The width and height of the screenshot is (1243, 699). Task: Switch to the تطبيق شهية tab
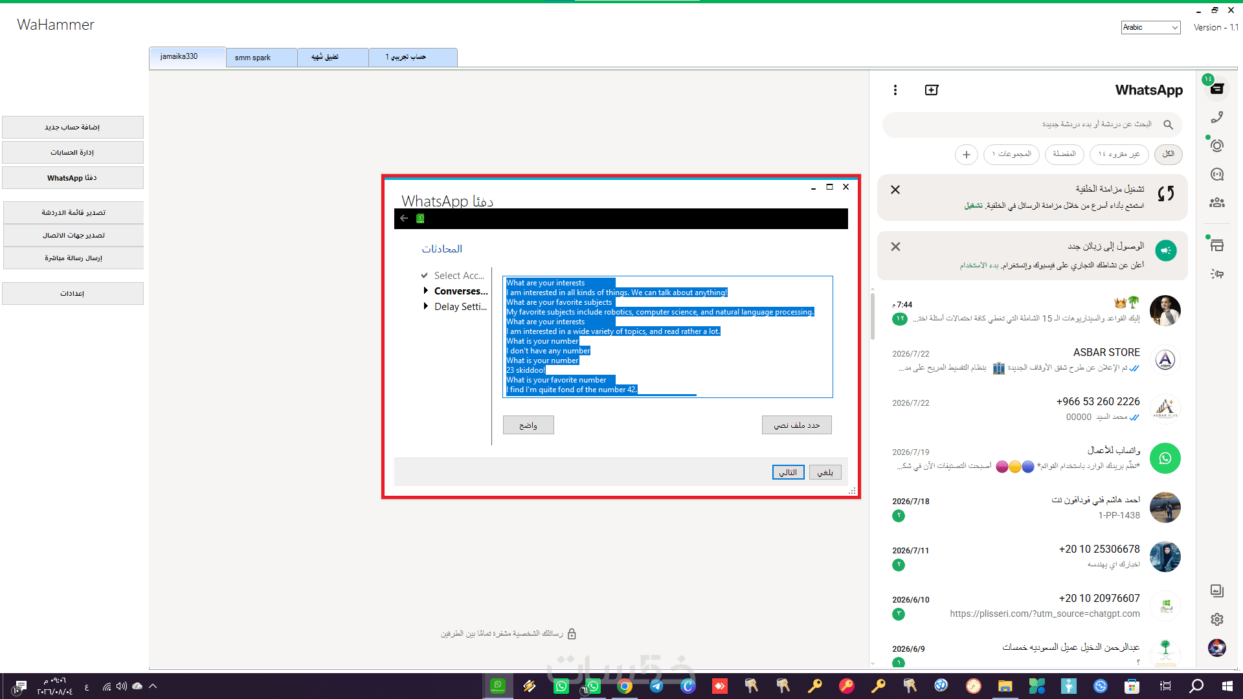click(333, 58)
